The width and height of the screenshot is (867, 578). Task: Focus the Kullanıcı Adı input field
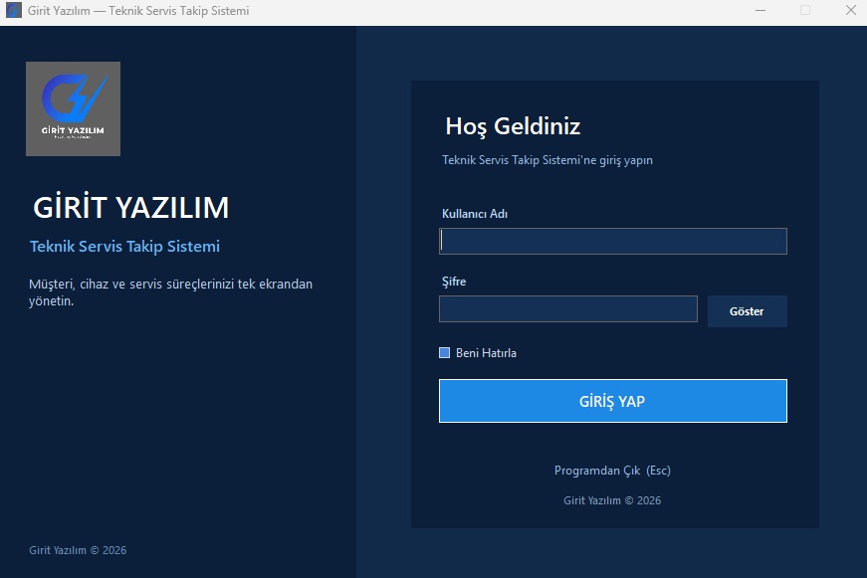tap(612, 242)
